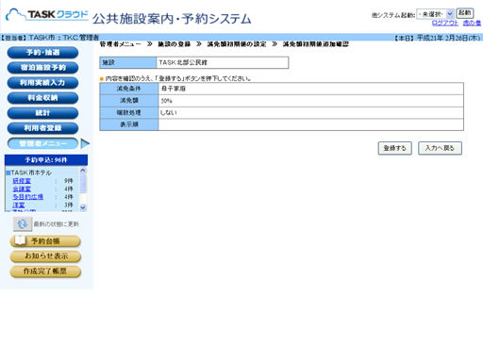Select the 管理者メニュー sidebar button
This screenshot has height=362, width=483.
point(42,143)
